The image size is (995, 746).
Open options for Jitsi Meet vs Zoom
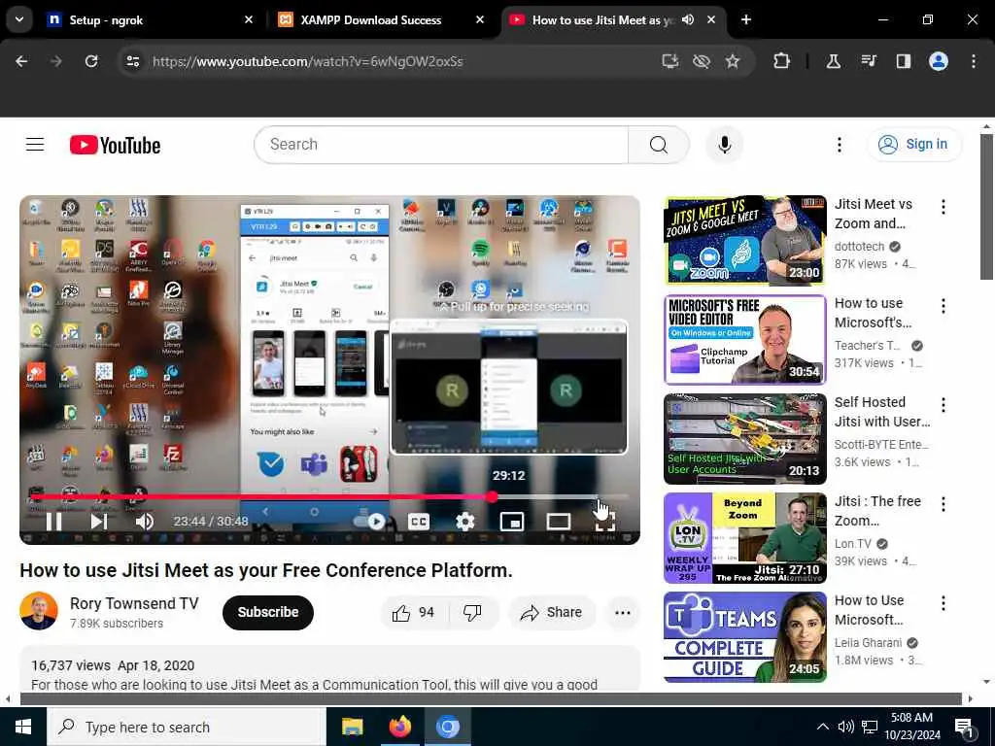pos(944,207)
